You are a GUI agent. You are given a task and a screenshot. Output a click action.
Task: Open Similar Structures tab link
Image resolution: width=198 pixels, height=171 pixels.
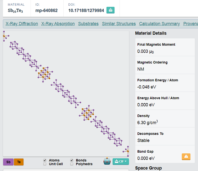pyautogui.click(x=119, y=24)
